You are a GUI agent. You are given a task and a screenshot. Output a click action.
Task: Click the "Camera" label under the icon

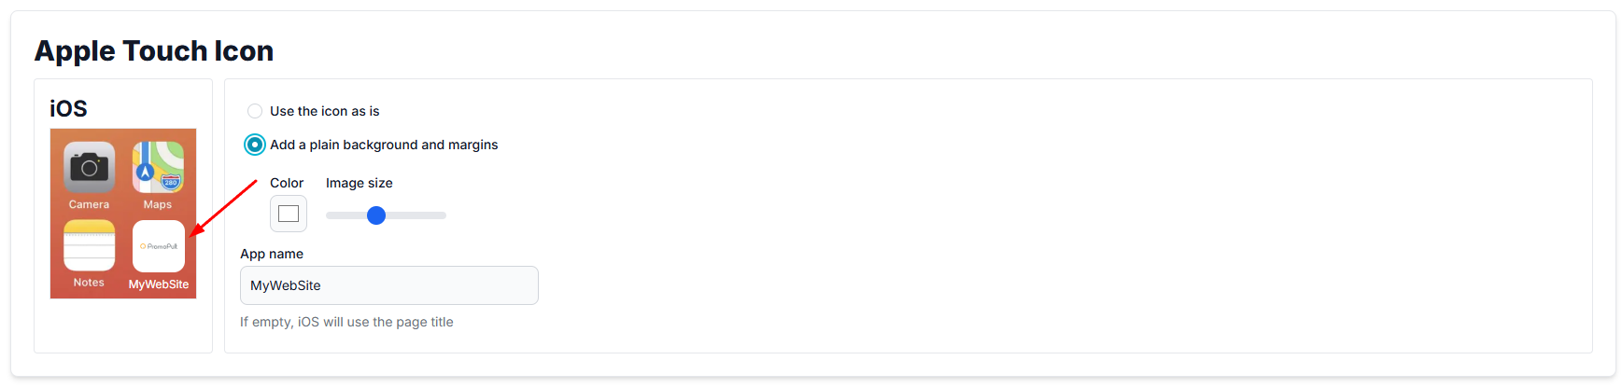click(x=89, y=204)
